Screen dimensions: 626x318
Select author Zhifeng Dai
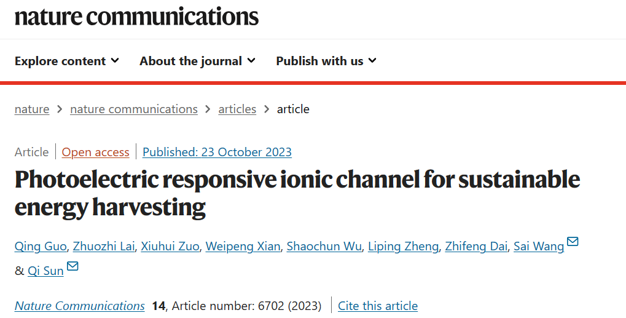tap(476, 247)
